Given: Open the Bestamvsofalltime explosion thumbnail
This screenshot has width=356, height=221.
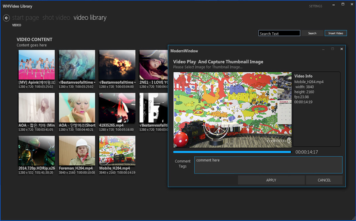Looking at the screenshot, I should coord(117,65).
